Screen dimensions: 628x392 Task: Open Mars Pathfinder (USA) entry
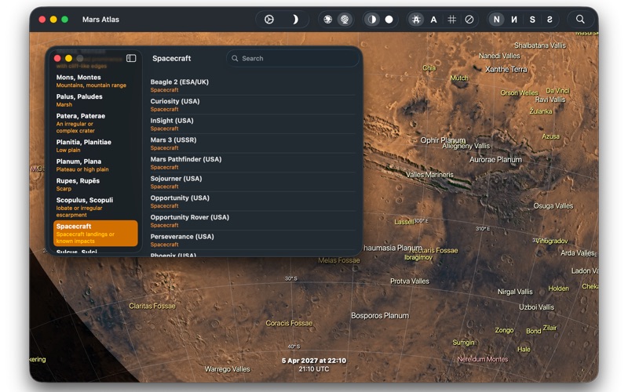pyautogui.click(x=253, y=163)
